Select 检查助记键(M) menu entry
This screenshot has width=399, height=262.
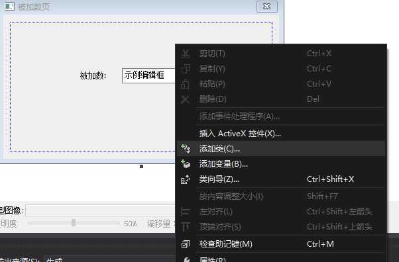click(x=281, y=244)
